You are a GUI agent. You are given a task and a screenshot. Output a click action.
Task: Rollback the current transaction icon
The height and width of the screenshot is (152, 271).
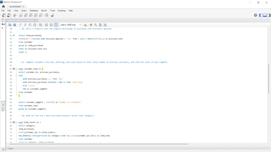[x=51, y=25]
